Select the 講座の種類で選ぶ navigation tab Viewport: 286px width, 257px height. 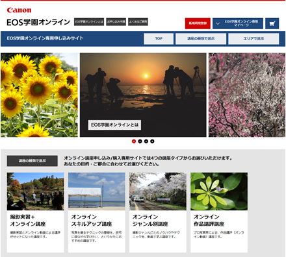[201, 39]
